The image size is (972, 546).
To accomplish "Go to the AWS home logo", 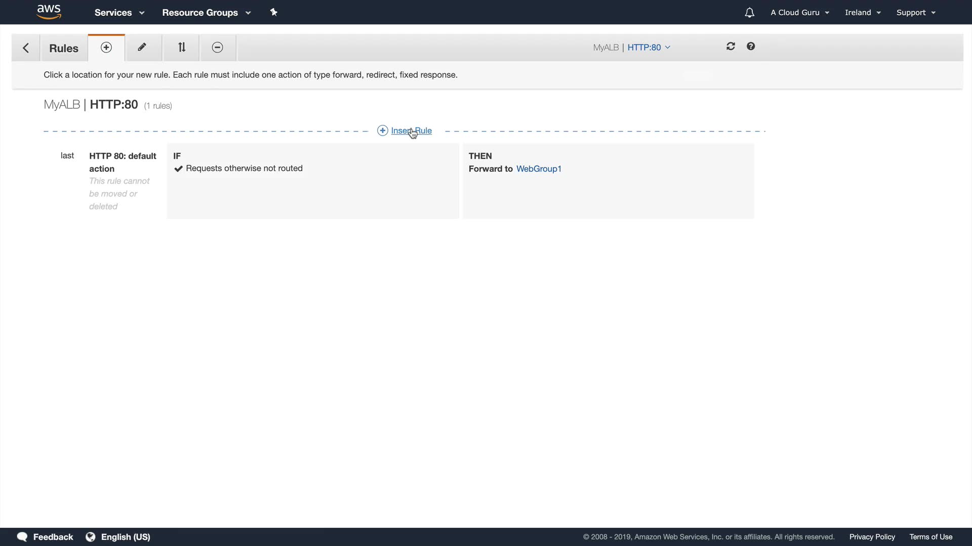I will click(x=49, y=12).
